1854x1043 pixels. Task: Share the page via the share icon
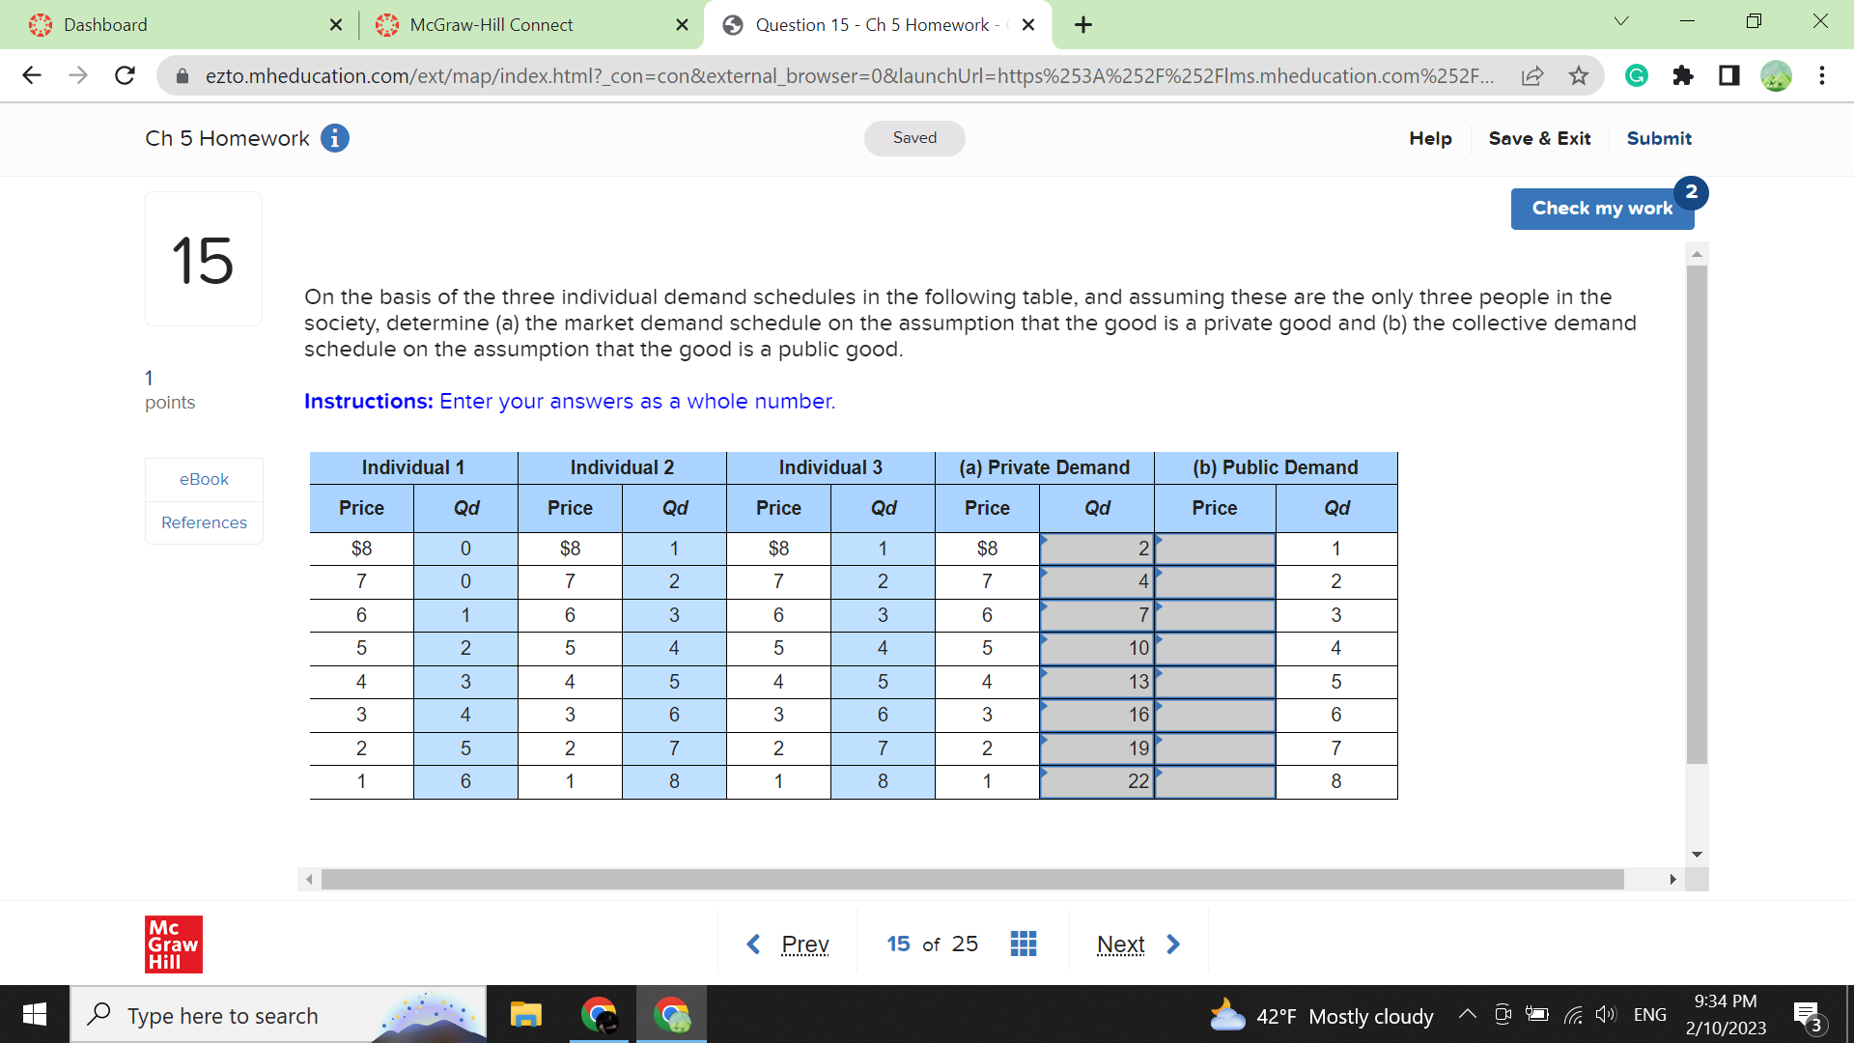tap(1532, 75)
